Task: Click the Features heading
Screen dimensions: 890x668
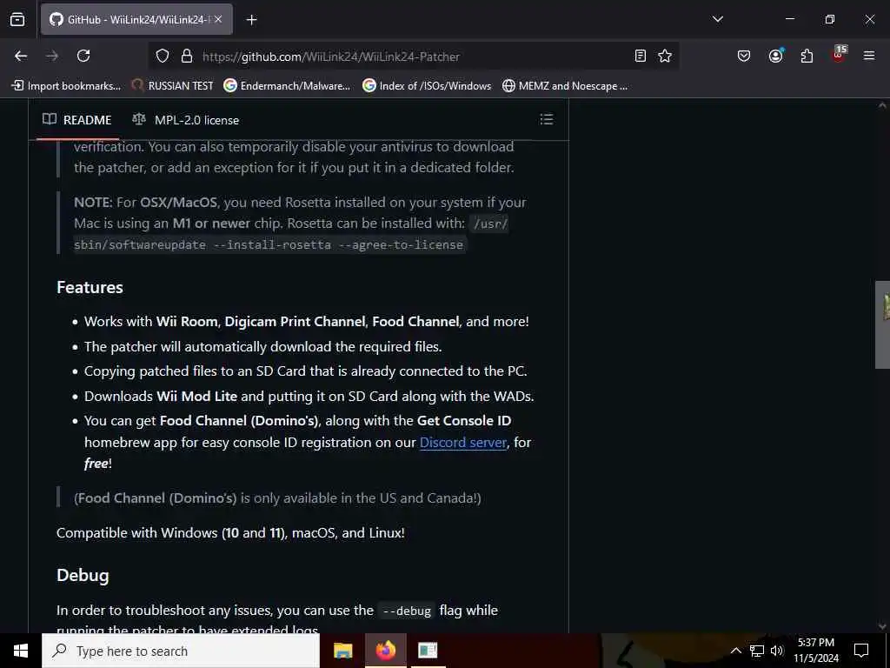Action: (90, 287)
